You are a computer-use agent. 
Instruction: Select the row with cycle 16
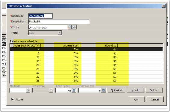point(86,61)
